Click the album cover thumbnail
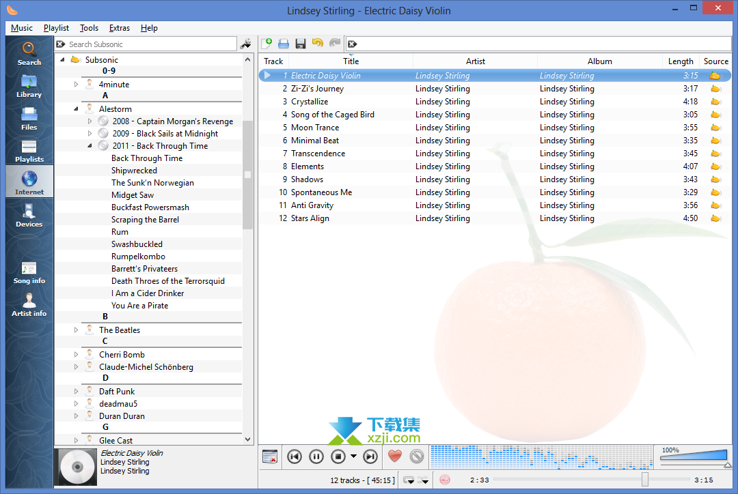This screenshot has height=494, width=738. pyautogui.click(x=76, y=467)
